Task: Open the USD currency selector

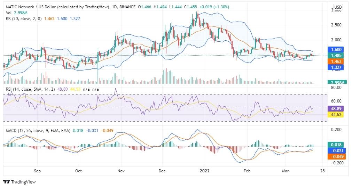Action: (x=338, y=7)
